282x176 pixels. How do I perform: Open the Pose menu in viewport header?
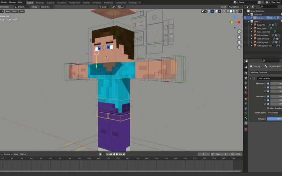pos(22,11)
